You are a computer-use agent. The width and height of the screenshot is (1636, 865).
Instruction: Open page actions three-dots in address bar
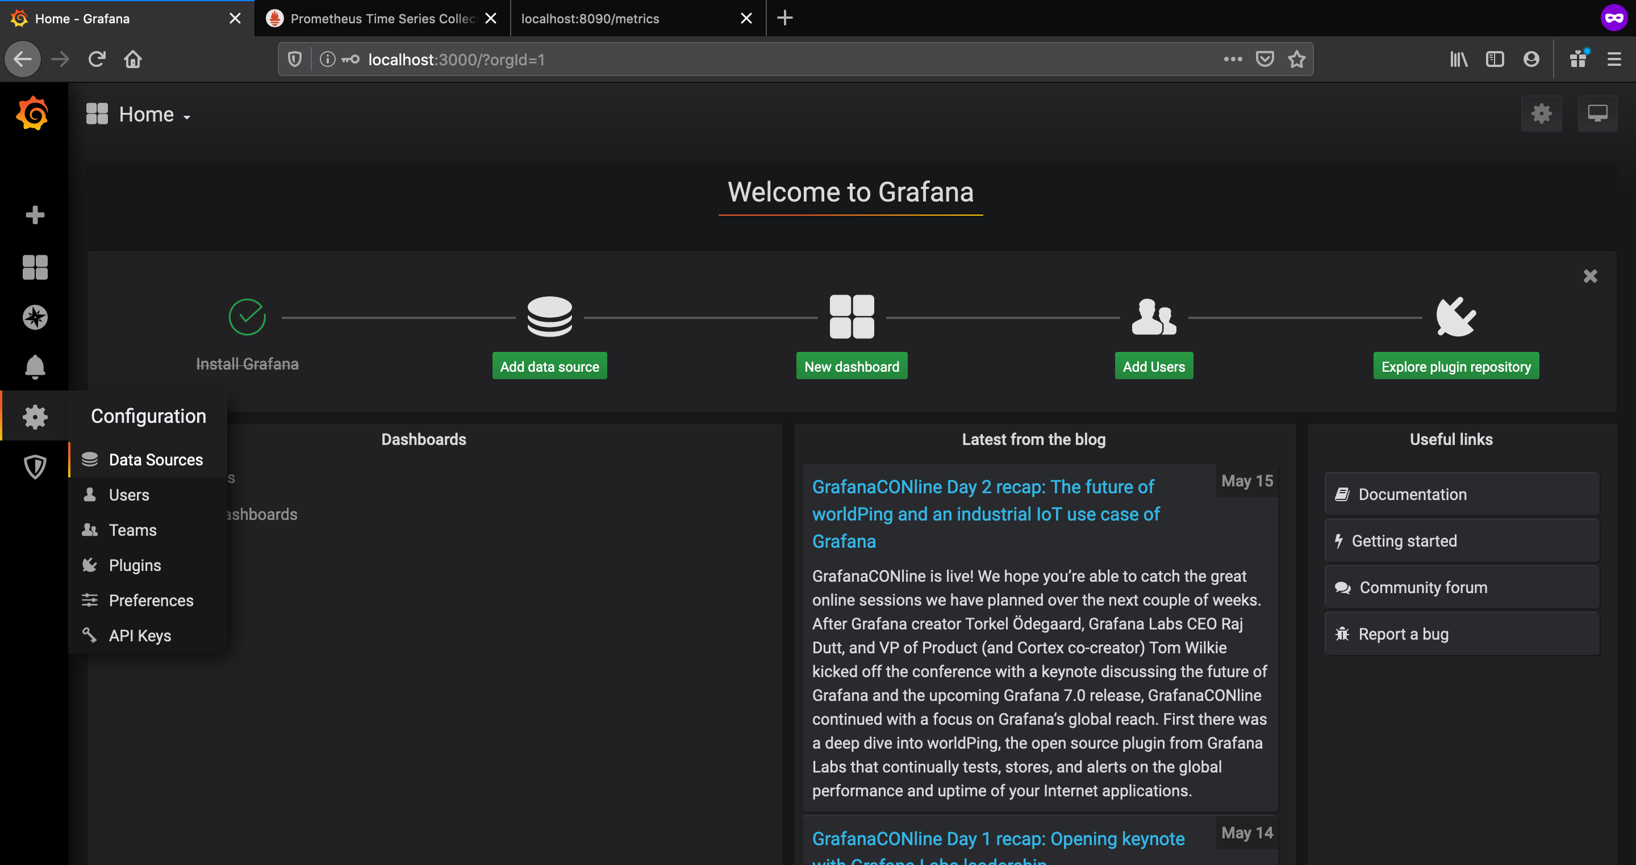[x=1233, y=59]
